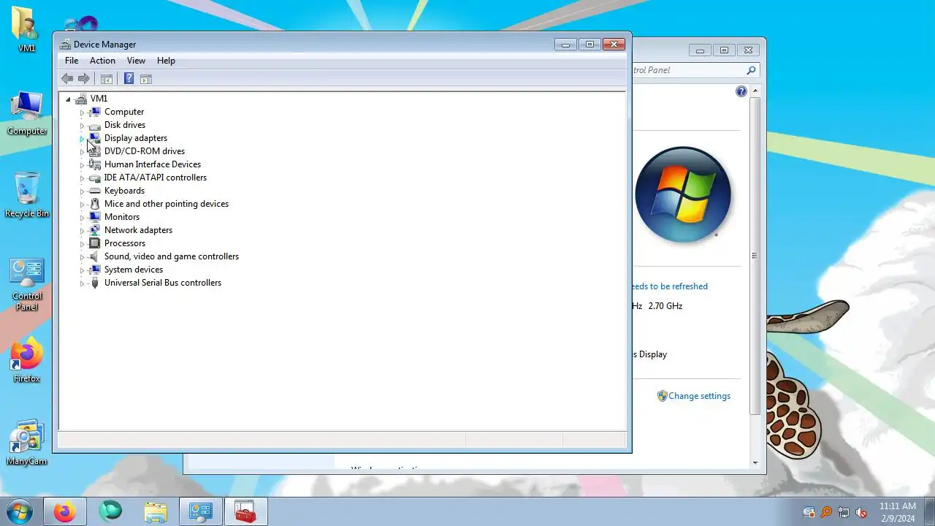935x526 pixels.
Task: Click the muted volume tray icon
Action: coord(861,512)
